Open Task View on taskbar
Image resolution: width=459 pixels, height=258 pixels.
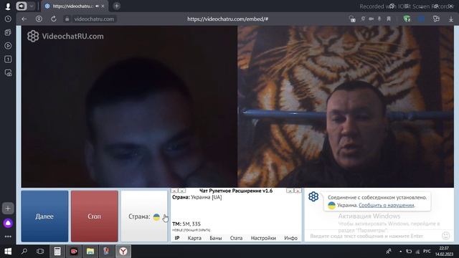[x=40, y=252]
